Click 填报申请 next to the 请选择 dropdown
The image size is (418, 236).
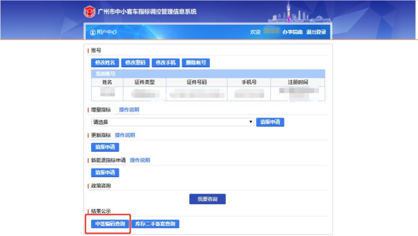click(x=270, y=122)
